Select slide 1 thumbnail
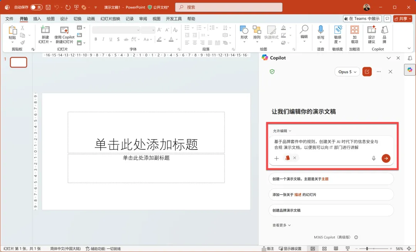Viewport: 416px width, 252px height. coord(18,62)
